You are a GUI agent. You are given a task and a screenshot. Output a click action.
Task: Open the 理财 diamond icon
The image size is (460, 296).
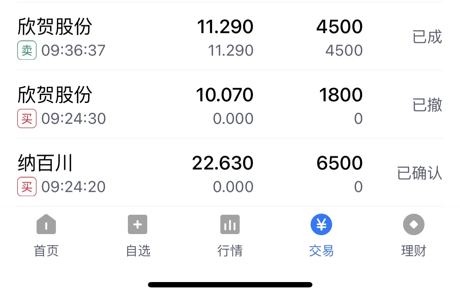click(x=414, y=224)
